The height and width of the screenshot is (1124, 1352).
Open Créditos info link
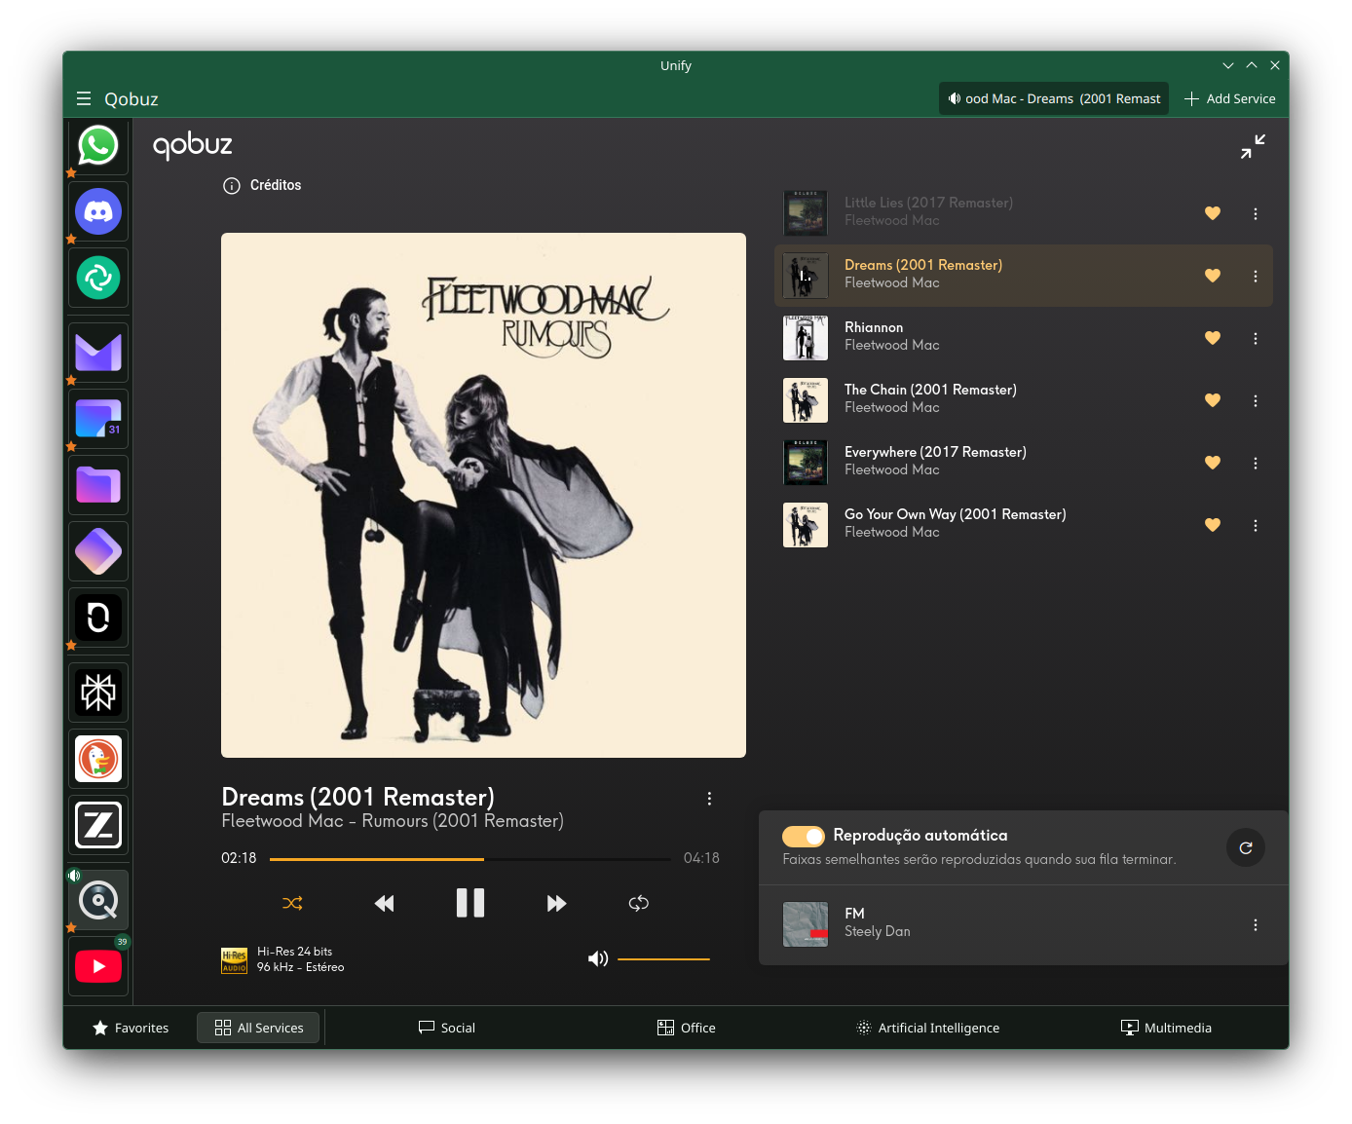(262, 185)
